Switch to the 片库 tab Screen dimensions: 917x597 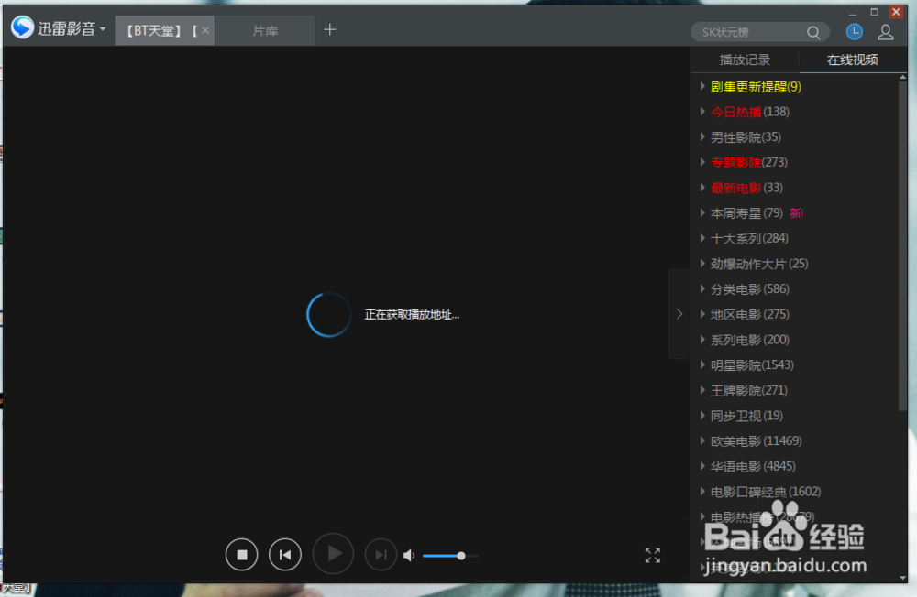(266, 30)
